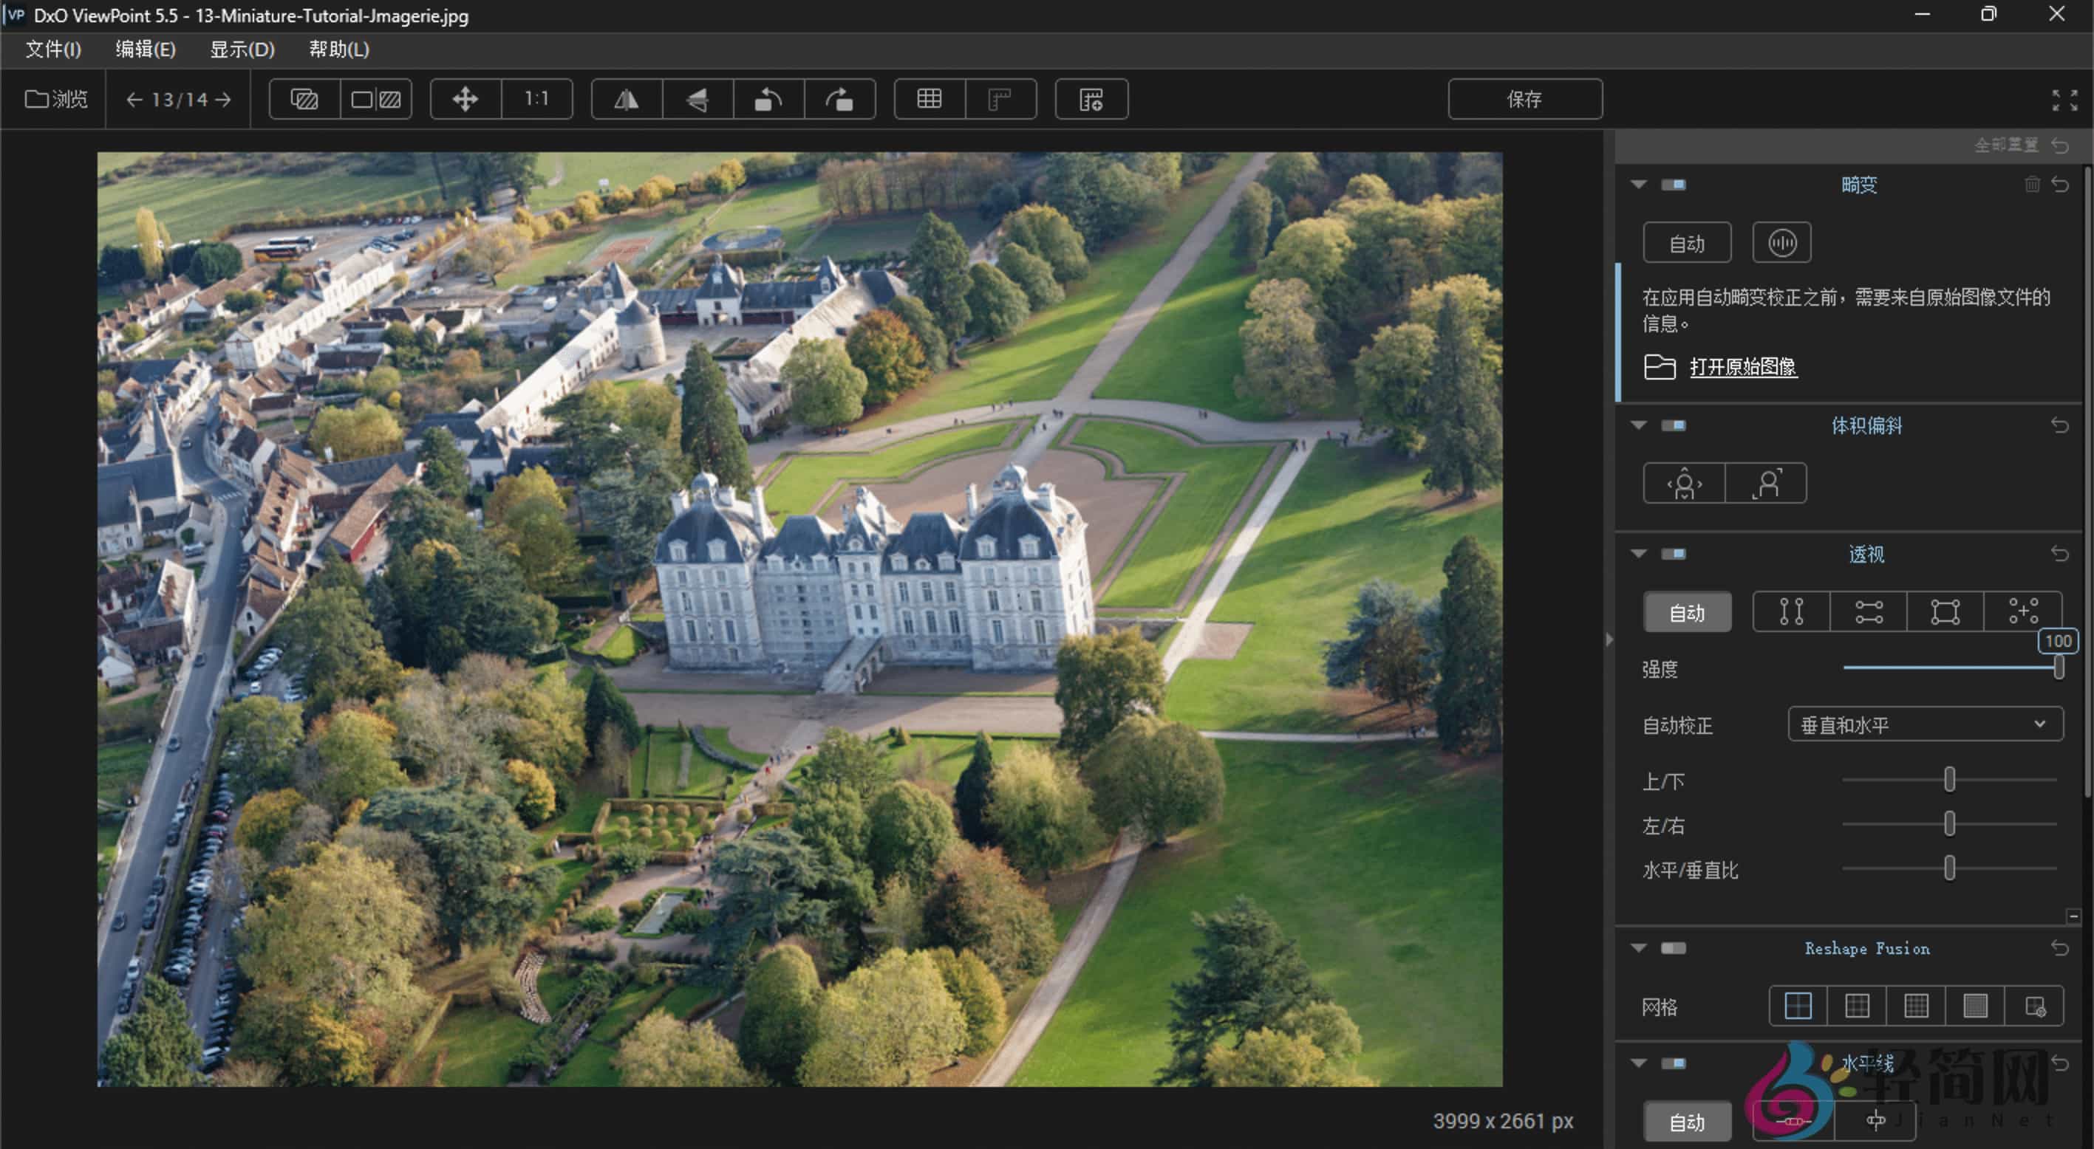This screenshot has width=2094, height=1149.
Task: Open the 显示 menu
Action: 242,49
